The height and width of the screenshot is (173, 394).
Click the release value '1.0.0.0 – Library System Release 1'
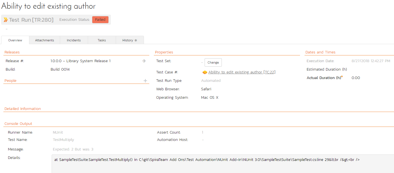point(80,61)
